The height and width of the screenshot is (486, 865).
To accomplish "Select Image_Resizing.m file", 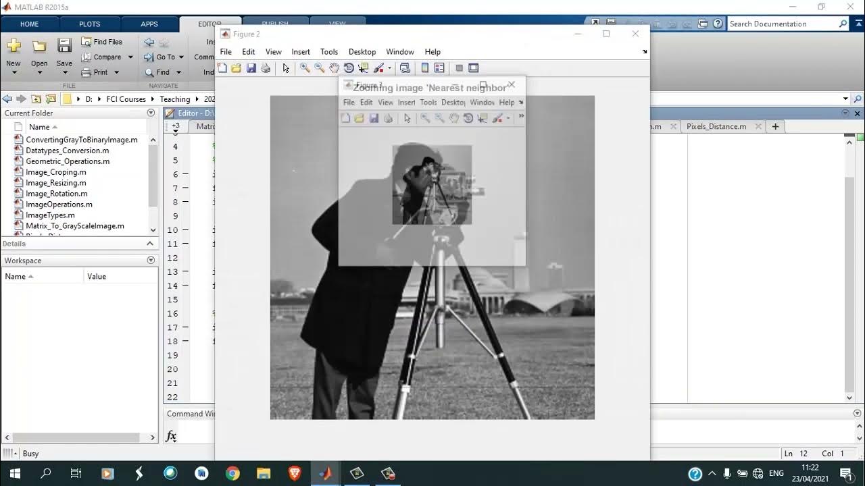I will 56,183.
